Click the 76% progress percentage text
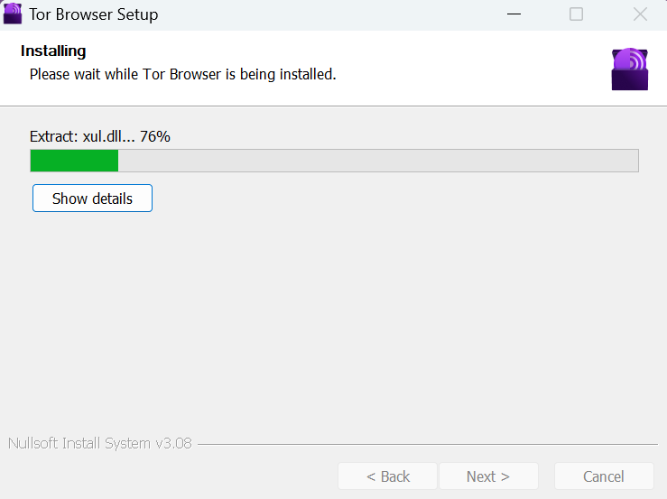667x499 pixels. click(155, 136)
